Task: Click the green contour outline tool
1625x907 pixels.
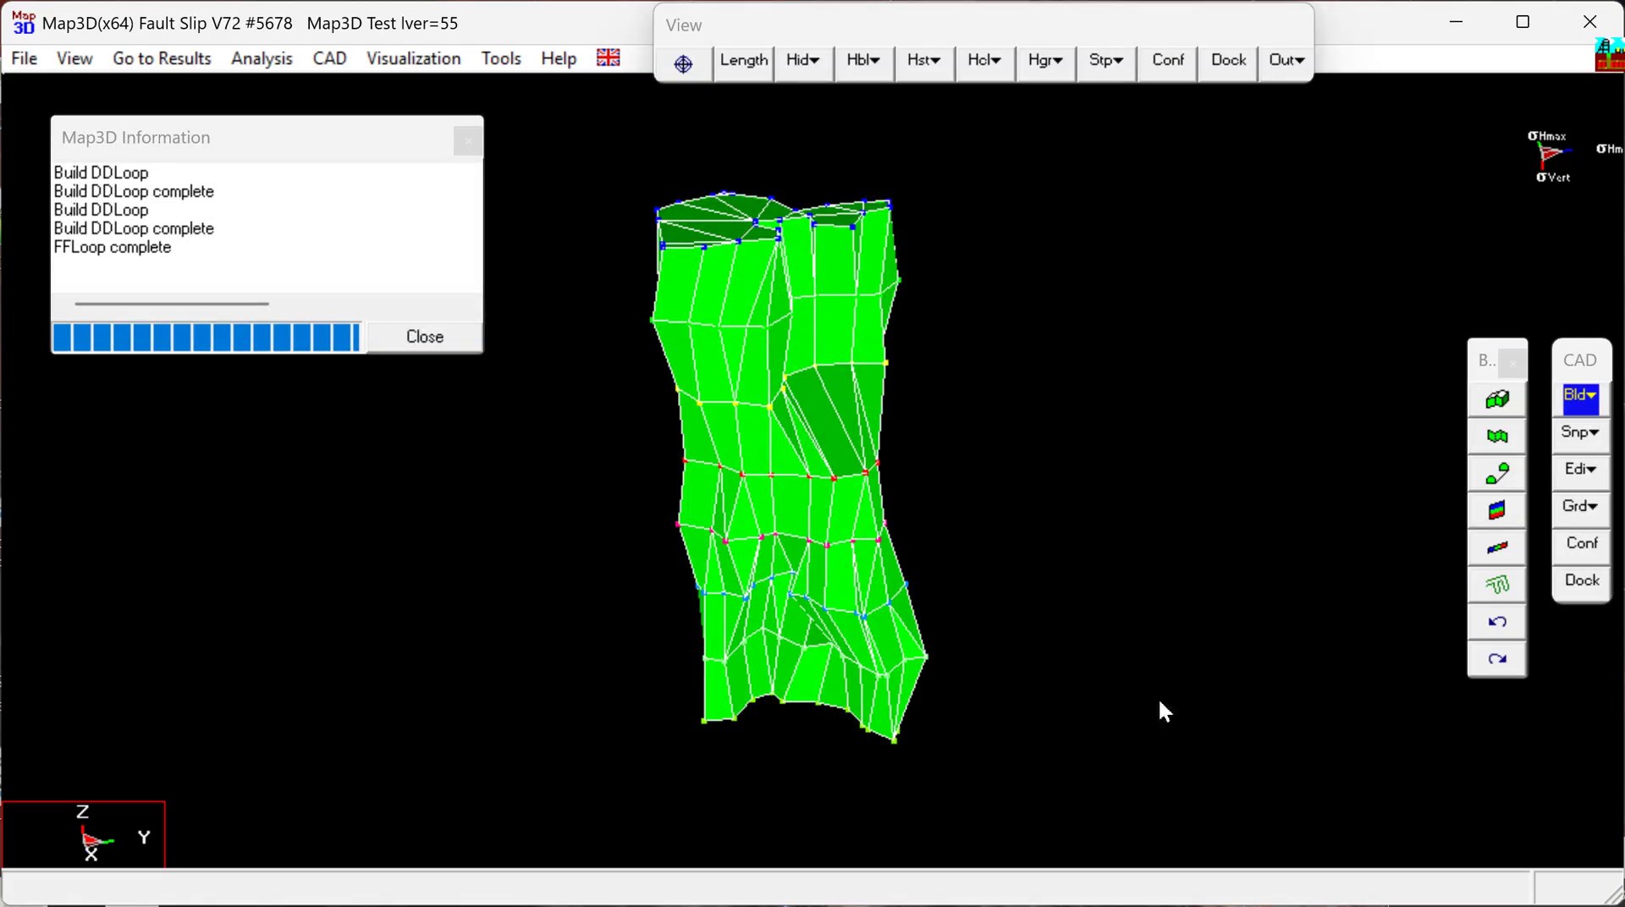Action: [x=1497, y=585]
